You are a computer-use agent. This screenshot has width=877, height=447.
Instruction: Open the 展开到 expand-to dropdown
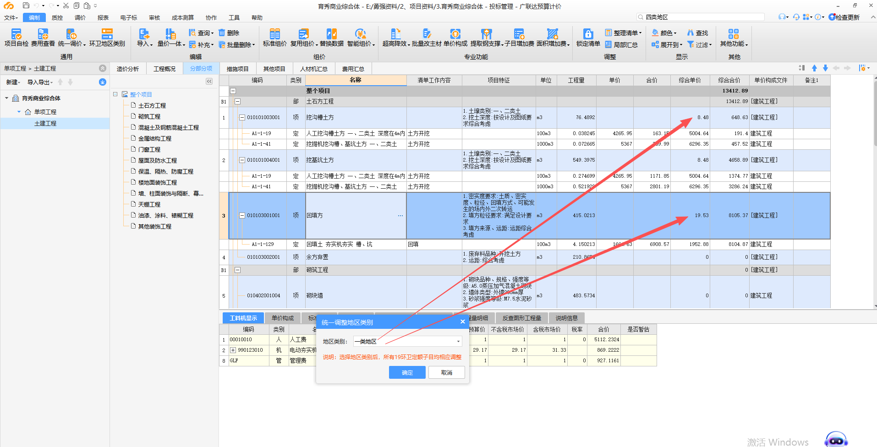[x=667, y=45]
